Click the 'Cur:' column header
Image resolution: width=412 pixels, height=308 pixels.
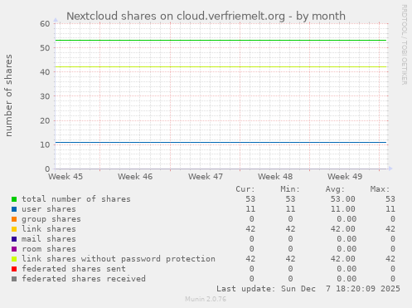tap(245, 189)
